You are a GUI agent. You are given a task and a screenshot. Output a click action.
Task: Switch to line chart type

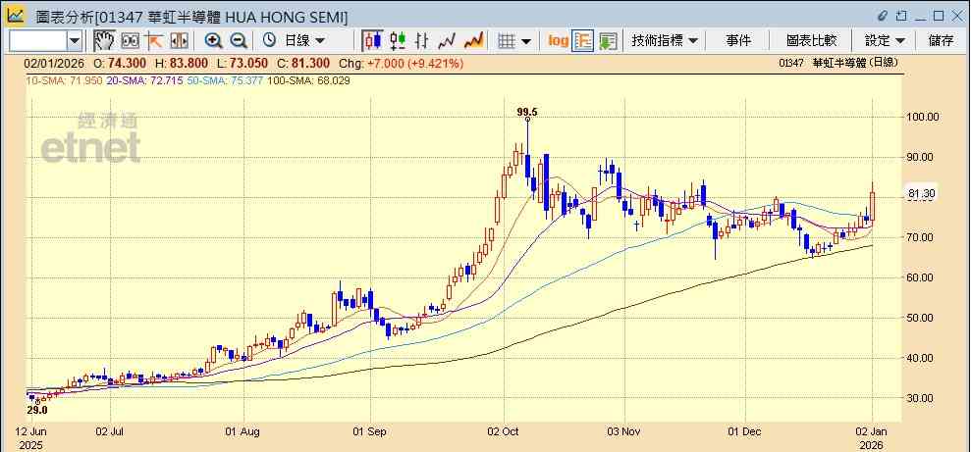[x=447, y=41]
